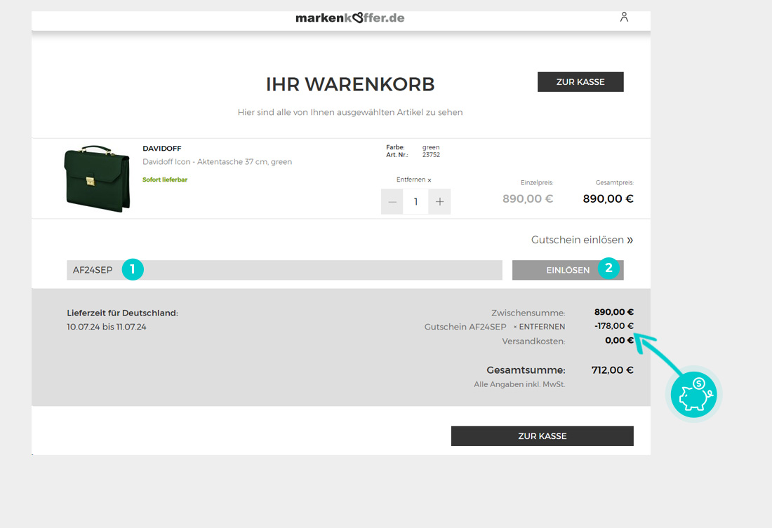The height and width of the screenshot is (528, 772).
Task: Click the top ZUR KASSE button
Action: [580, 81]
